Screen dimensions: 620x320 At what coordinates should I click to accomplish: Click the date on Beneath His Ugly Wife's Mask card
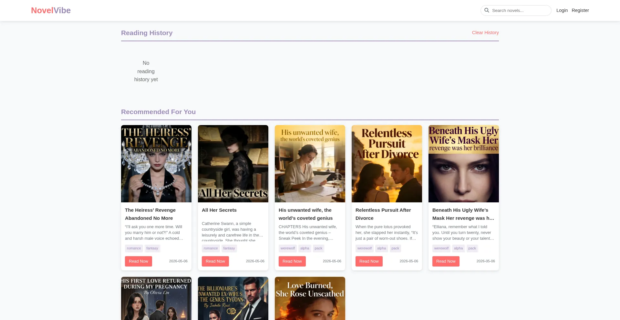coord(486,261)
